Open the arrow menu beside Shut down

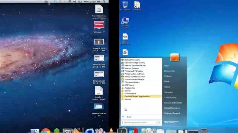pyautogui.click(x=177, y=123)
